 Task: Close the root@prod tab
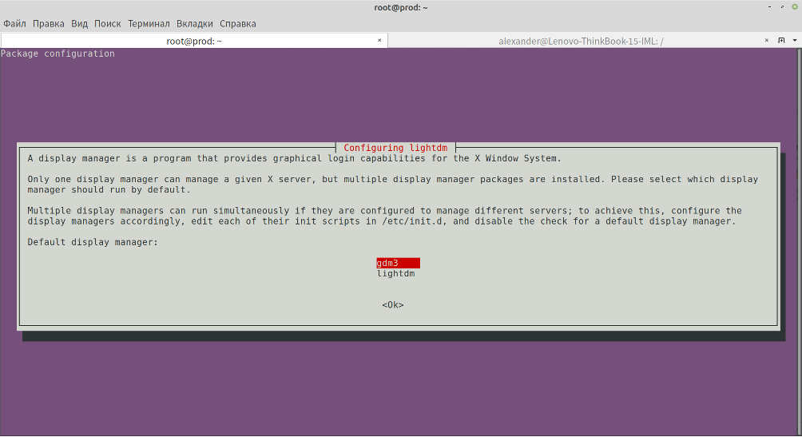pyautogui.click(x=379, y=41)
